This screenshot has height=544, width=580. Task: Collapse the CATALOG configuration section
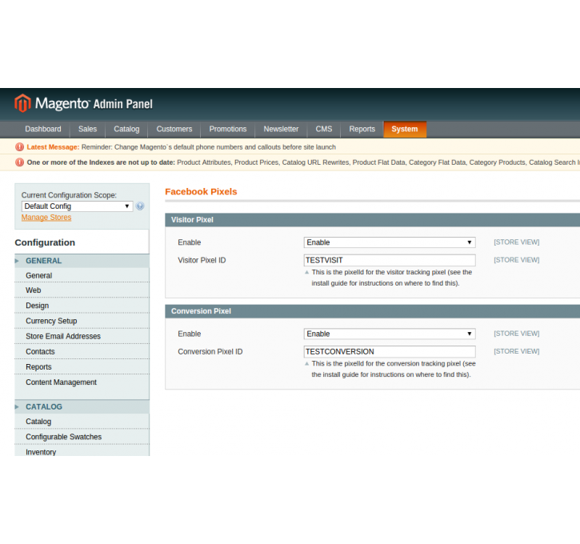(82, 406)
